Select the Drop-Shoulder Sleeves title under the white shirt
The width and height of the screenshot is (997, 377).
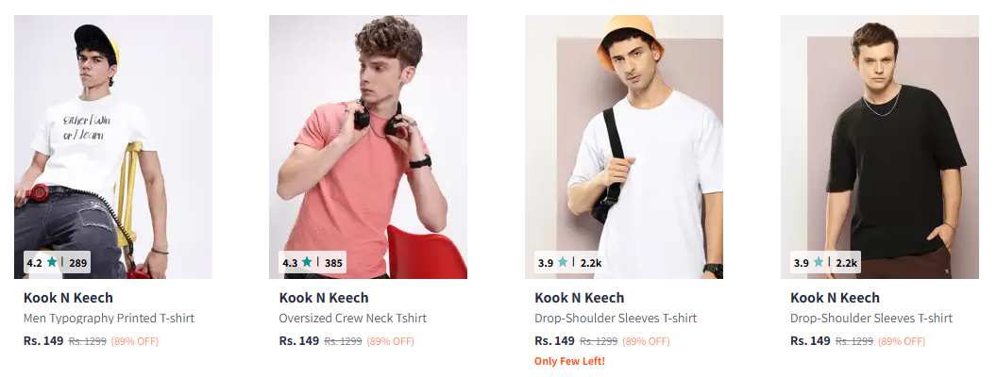(616, 319)
